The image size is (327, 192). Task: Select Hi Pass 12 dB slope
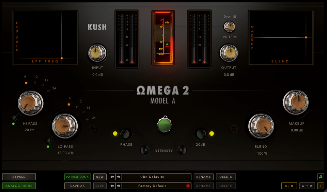pos(35,83)
